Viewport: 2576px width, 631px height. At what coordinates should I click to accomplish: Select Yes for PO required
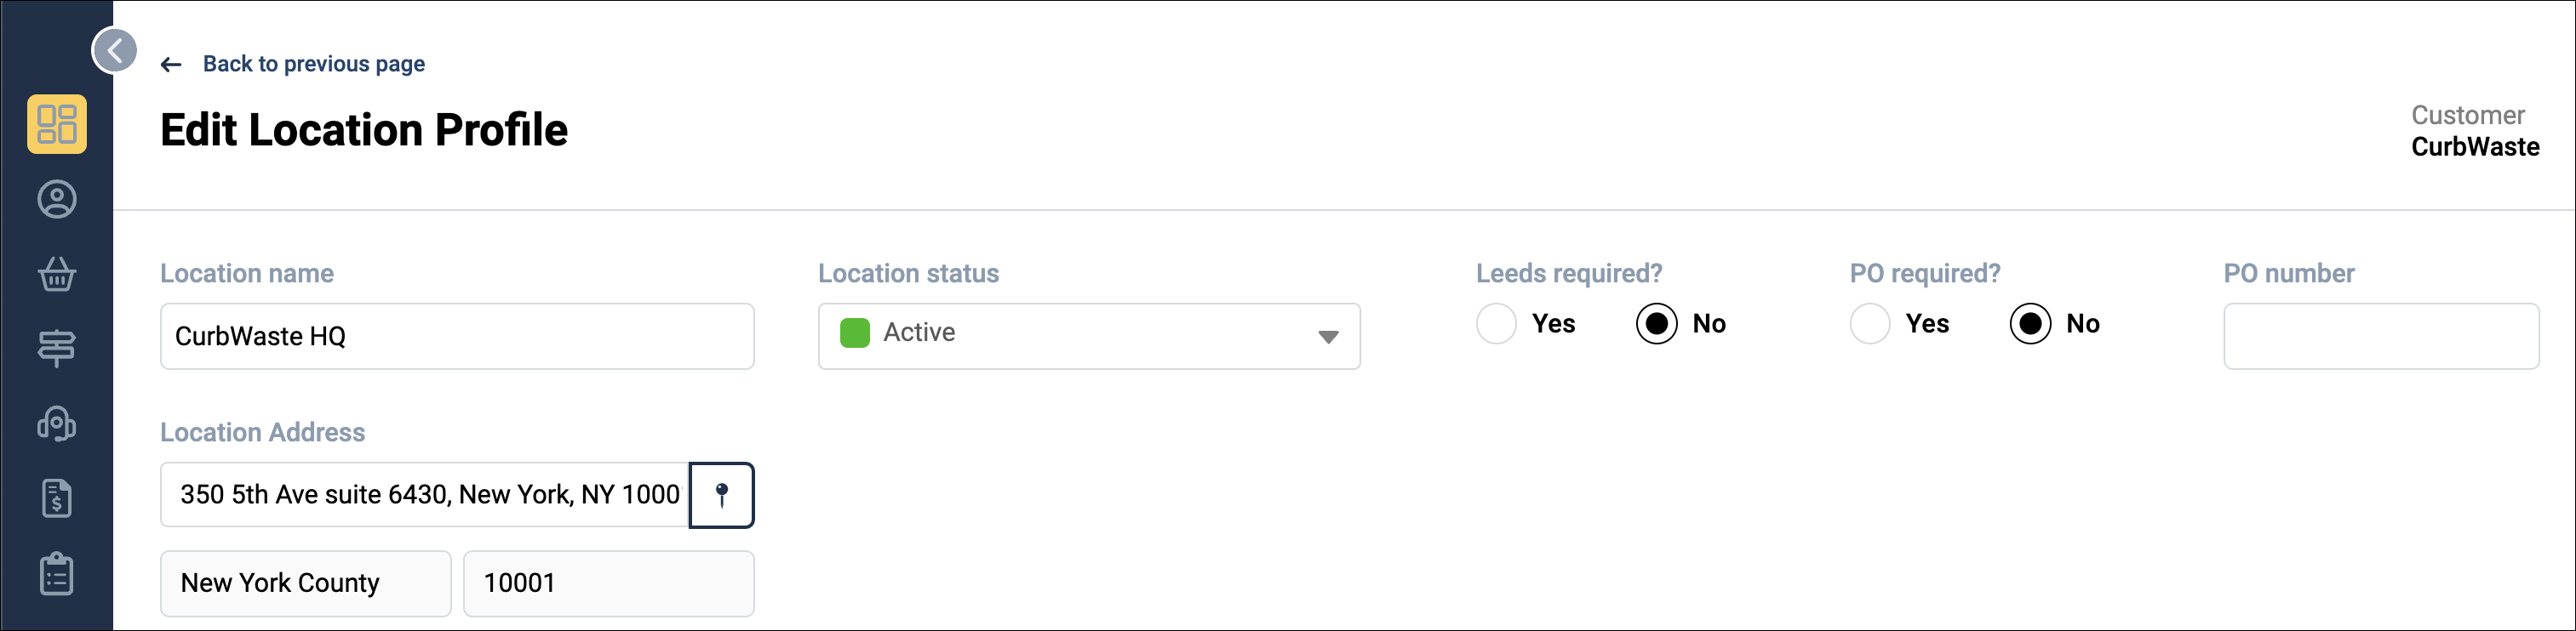[1870, 325]
